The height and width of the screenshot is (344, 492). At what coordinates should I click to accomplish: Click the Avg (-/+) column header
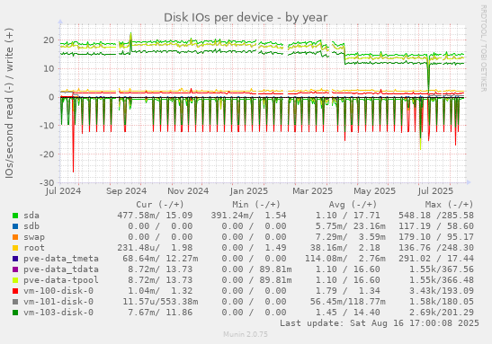pos(353,205)
